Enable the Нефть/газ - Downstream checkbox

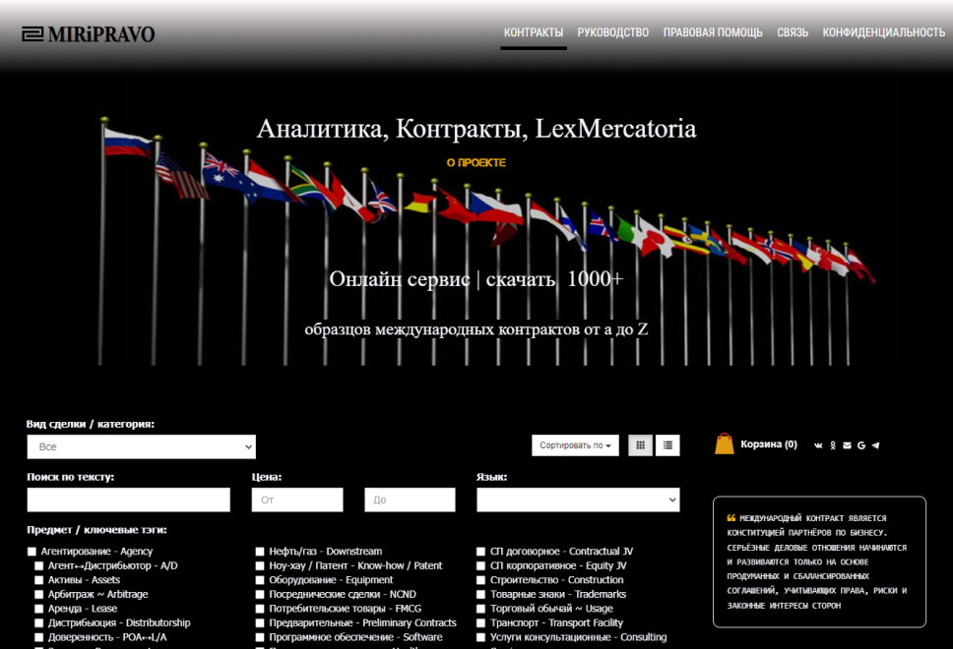tap(261, 552)
